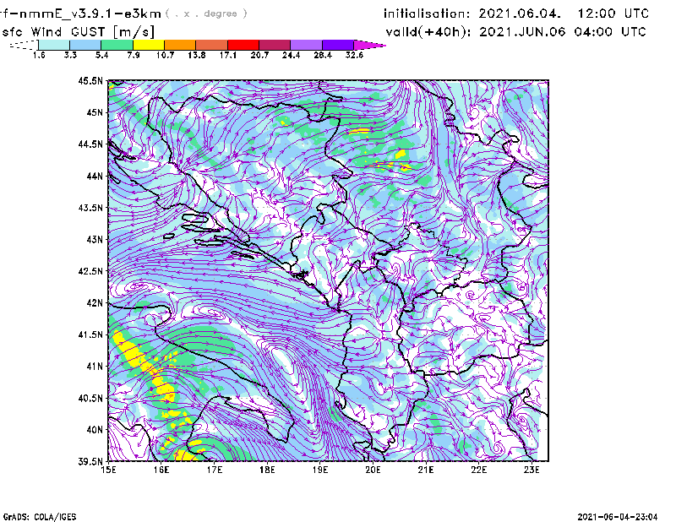Click the legend value 3.3

click(x=70, y=55)
